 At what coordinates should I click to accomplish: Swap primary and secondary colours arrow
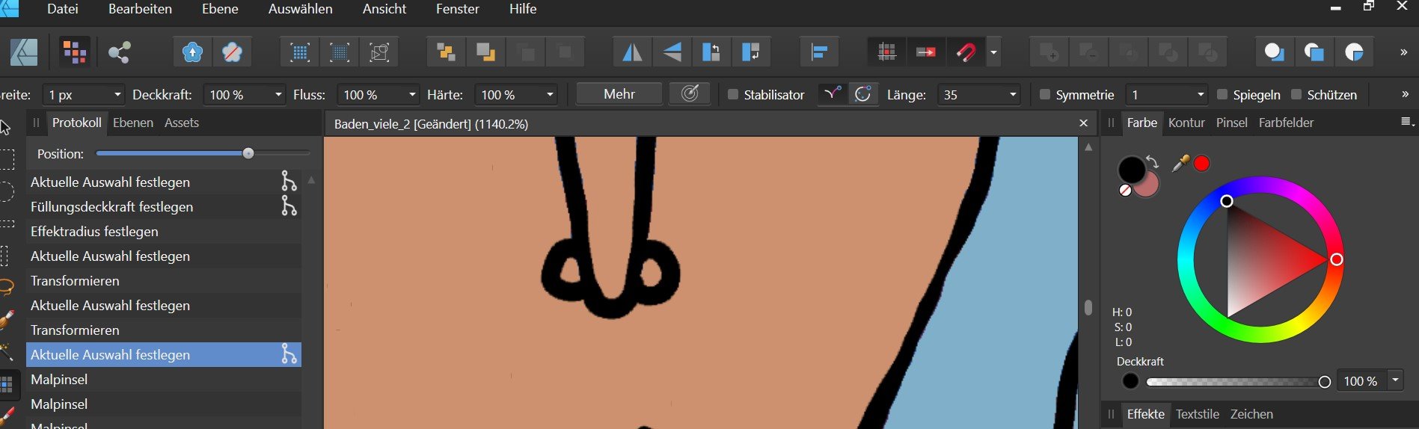(x=1152, y=162)
